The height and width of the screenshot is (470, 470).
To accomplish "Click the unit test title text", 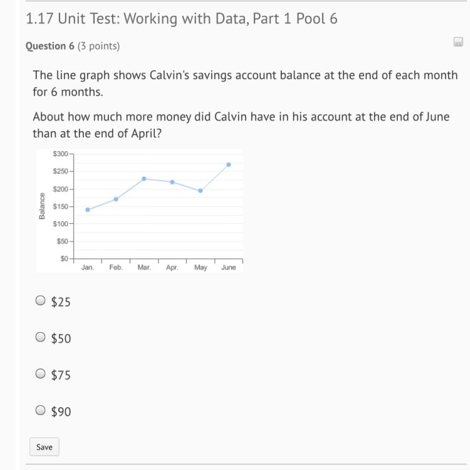I will (182, 19).
